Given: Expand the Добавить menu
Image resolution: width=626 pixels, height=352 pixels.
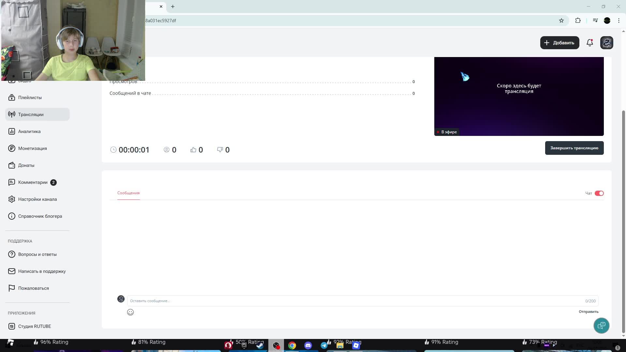Looking at the screenshot, I should [559, 43].
